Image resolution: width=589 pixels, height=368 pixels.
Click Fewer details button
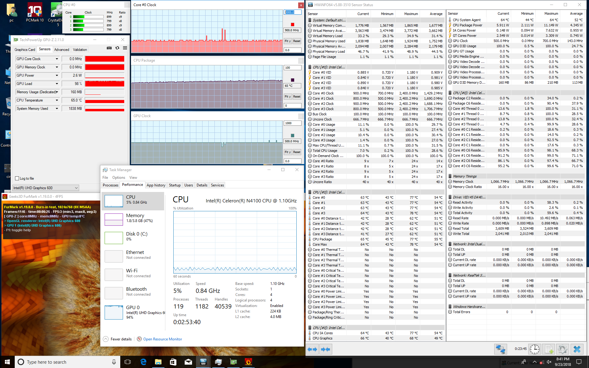[121, 339]
